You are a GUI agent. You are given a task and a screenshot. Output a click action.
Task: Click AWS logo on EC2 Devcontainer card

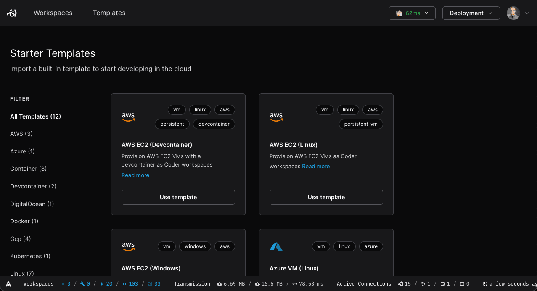pos(128,117)
